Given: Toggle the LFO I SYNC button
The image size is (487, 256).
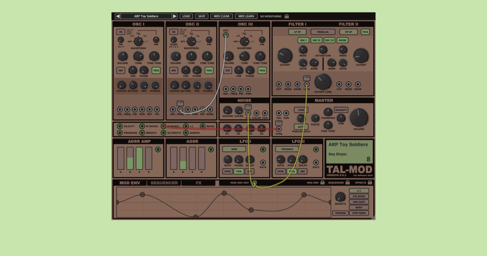Looking at the screenshot, I should [x=228, y=171].
